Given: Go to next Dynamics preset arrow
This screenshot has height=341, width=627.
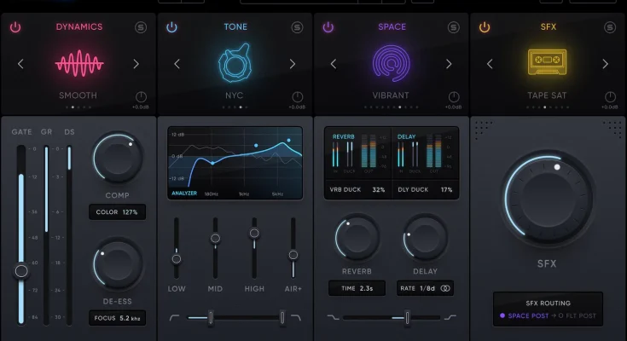Looking at the screenshot, I should tap(136, 64).
